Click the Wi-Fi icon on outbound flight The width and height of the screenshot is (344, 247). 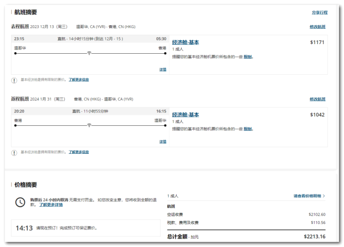tap(89, 53)
